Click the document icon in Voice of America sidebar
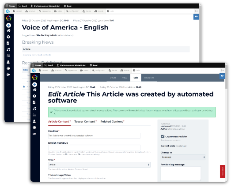The height and width of the screenshot is (187, 231). [8, 43]
